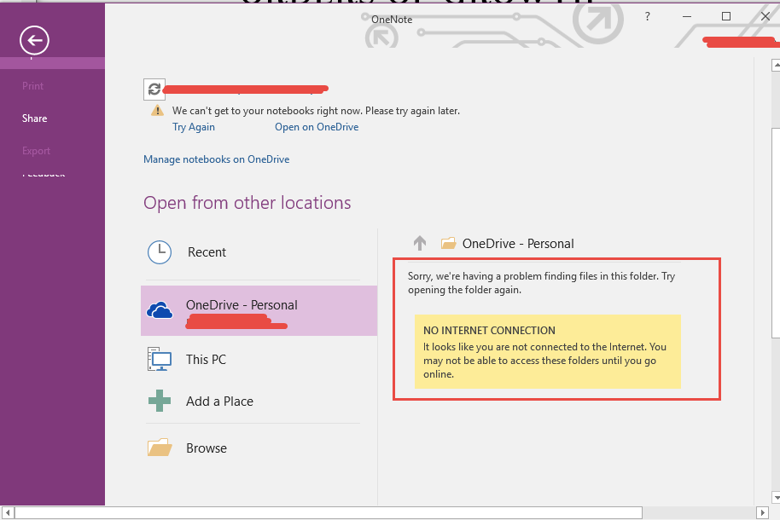Select This PC location
The width and height of the screenshot is (780, 520).
259,360
